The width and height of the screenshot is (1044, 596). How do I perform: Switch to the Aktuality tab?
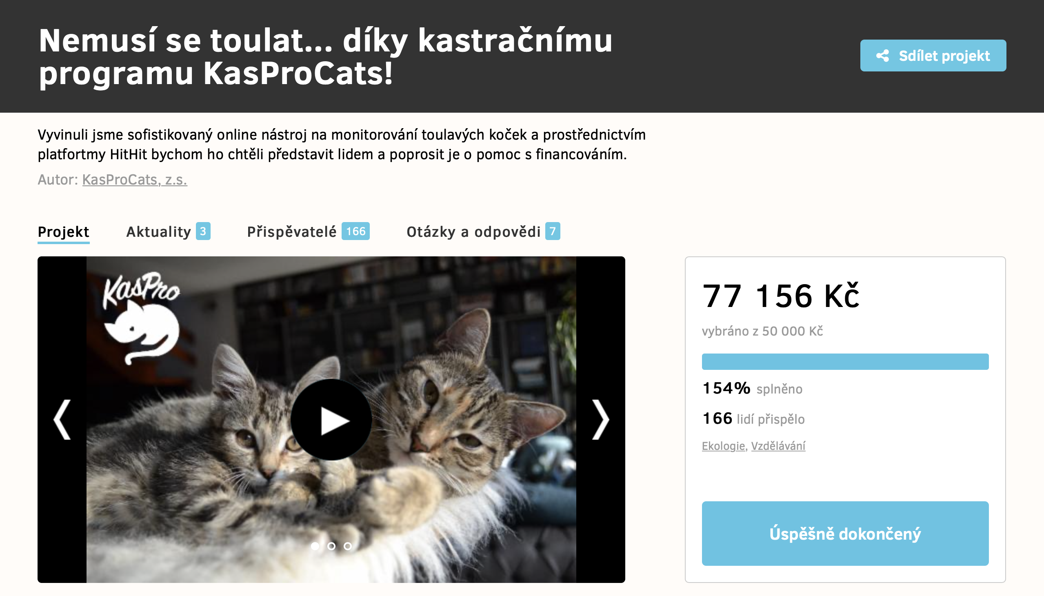coord(158,232)
